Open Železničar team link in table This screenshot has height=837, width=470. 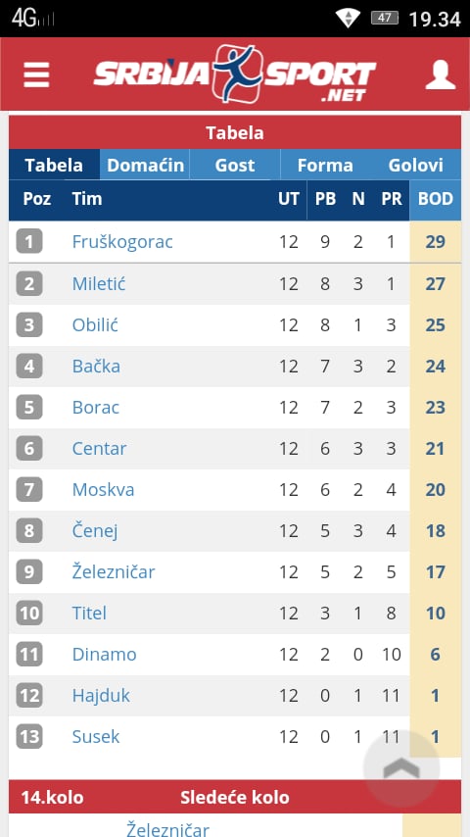(x=114, y=571)
